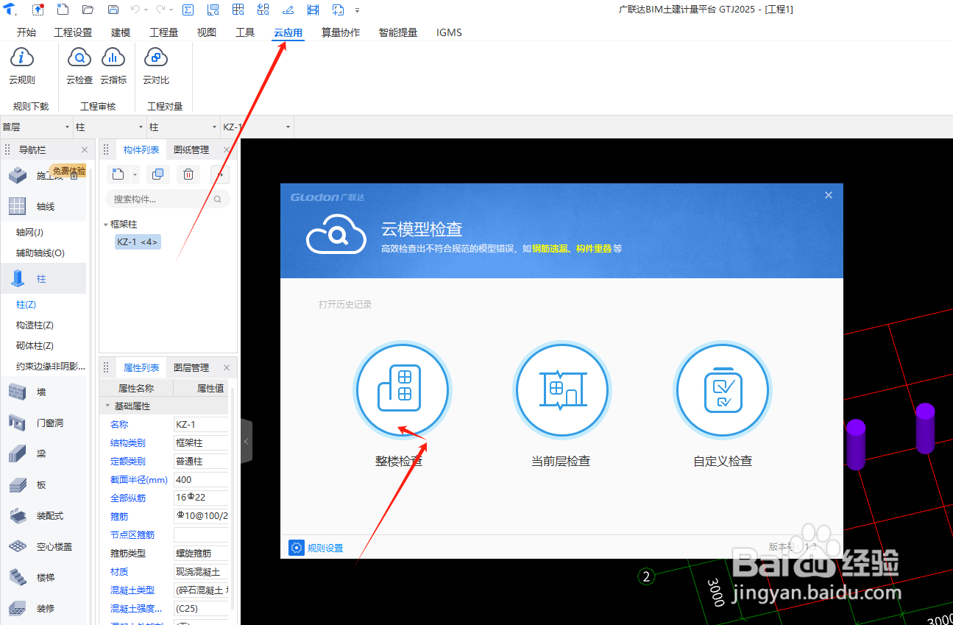The image size is (953, 625).
Task: Select the 板 slab category in the navigation bar
Action: [43, 484]
